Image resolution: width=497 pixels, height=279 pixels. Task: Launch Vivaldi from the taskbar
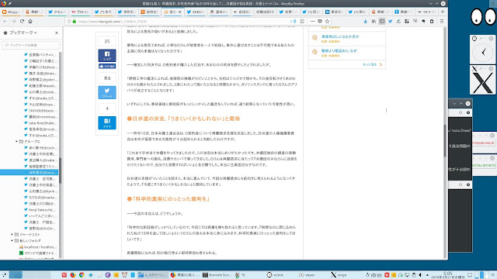coord(64,275)
